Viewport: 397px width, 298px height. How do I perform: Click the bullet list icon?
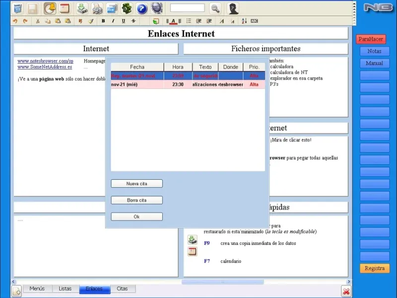[x=189, y=21]
